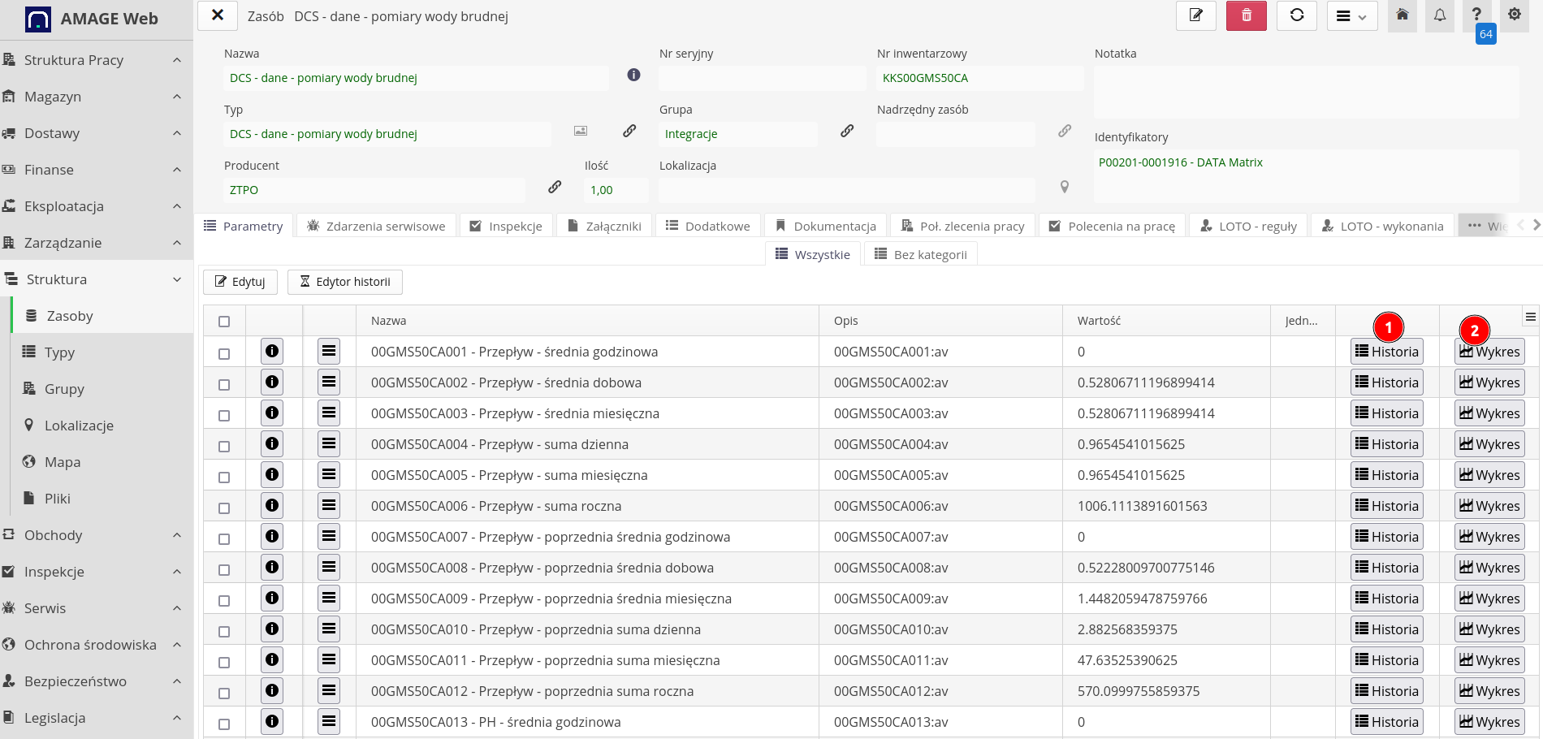This screenshot has width=1543, height=739.
Task: Click the Nr seryjny input field
Action: pos(761,78)
